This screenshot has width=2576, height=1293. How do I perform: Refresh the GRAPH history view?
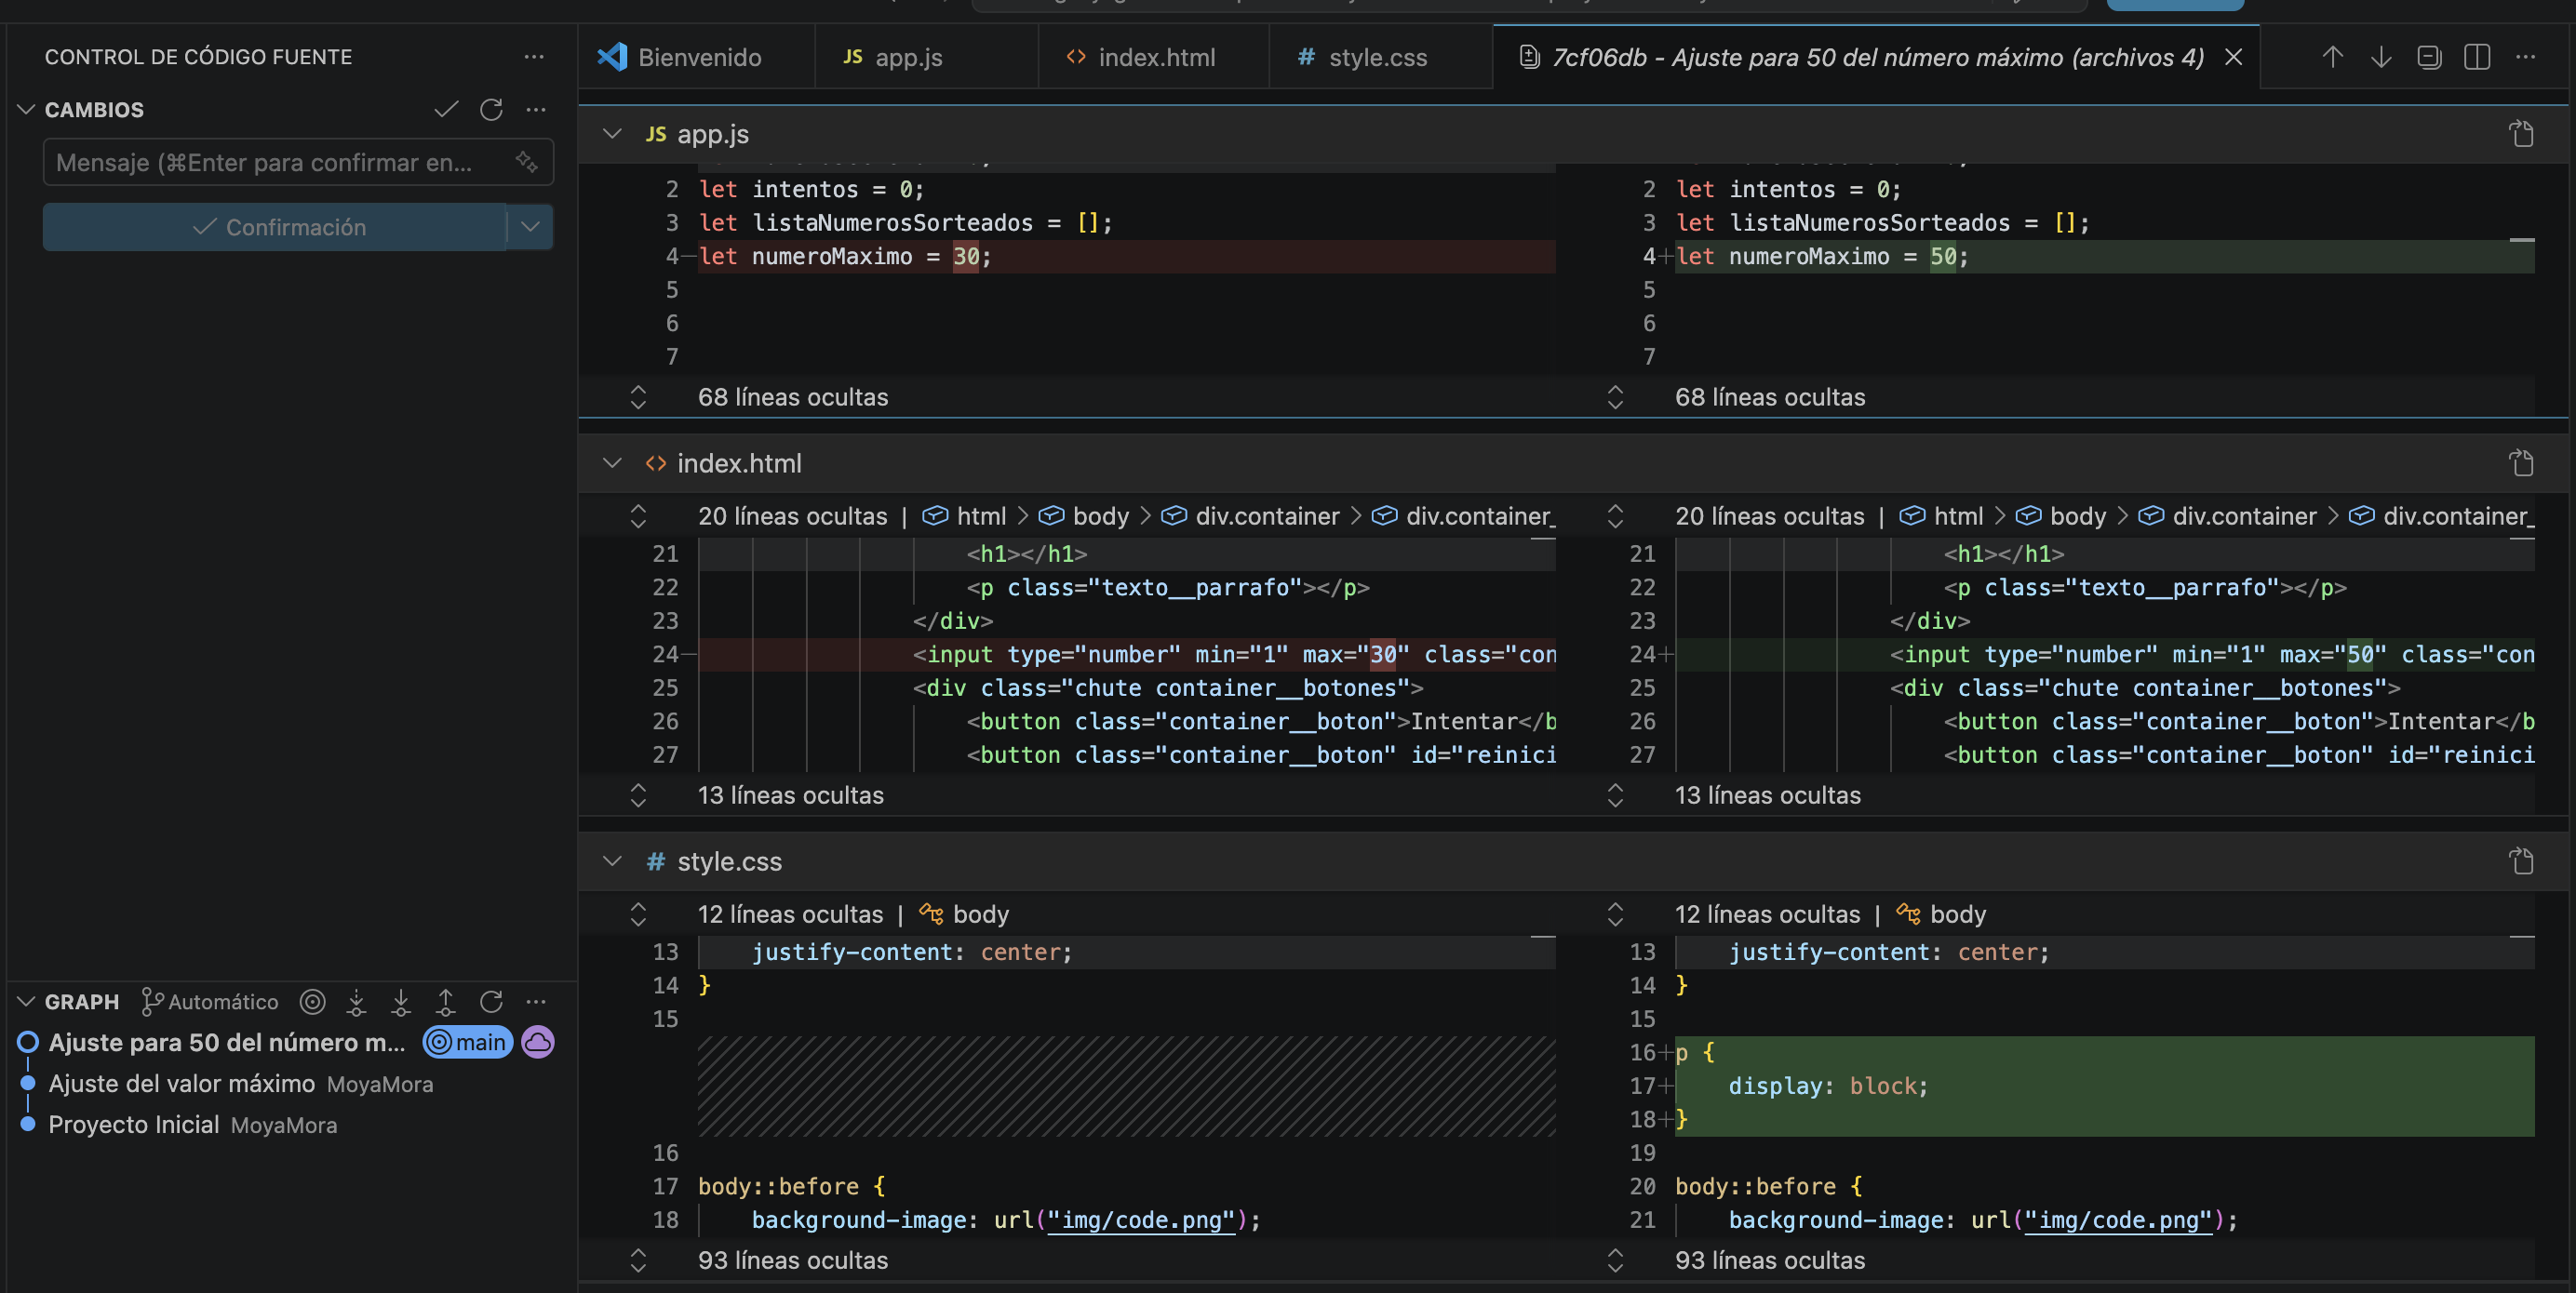point(491,1001)
